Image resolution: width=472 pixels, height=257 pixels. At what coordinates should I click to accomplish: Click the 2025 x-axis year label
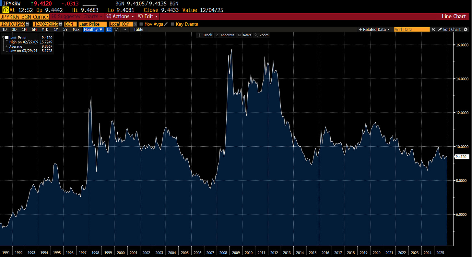pyautogui.click(x=441, y=252)
